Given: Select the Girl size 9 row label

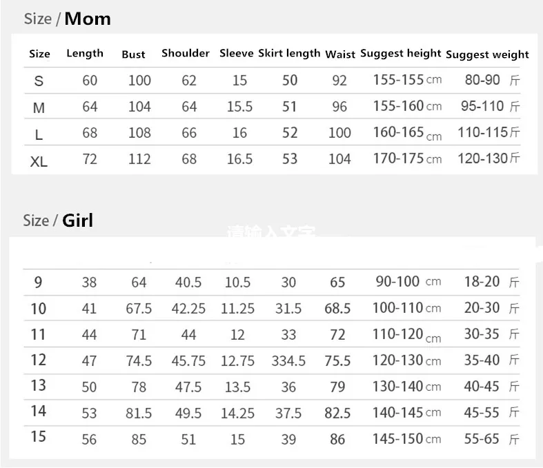Looking at the screenshot, I should [38, 283].
